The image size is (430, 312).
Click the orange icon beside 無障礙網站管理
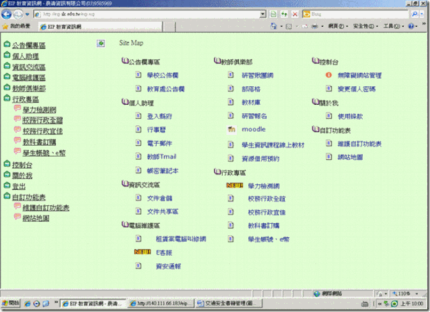coord(328,75)
